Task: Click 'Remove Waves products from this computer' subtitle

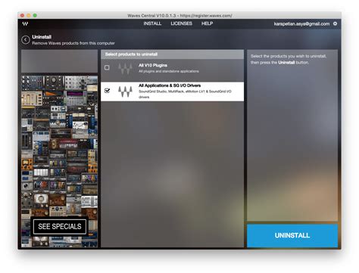Action: click(73, 43)
